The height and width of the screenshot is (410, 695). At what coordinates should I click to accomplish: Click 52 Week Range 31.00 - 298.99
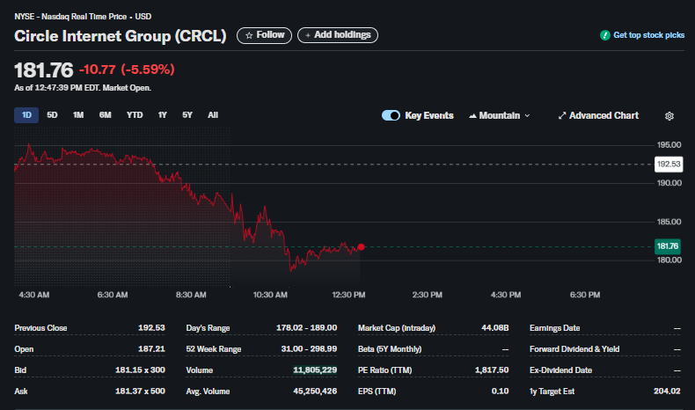tap(309, 348)
